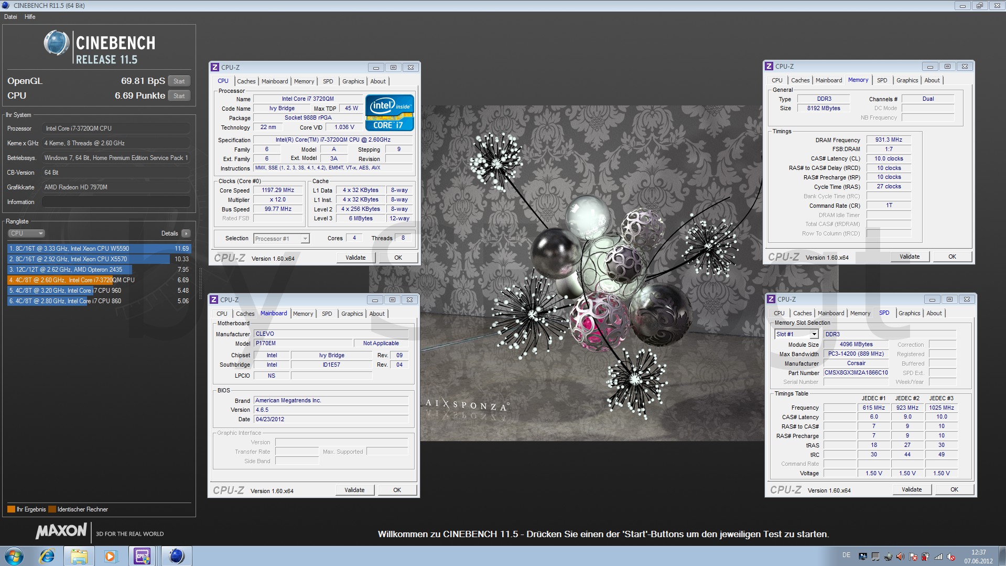This screenshot has width=1006, height=566.
Task: Click the Grafikkarte AMD Radeon field
Action: click(116, 187)
